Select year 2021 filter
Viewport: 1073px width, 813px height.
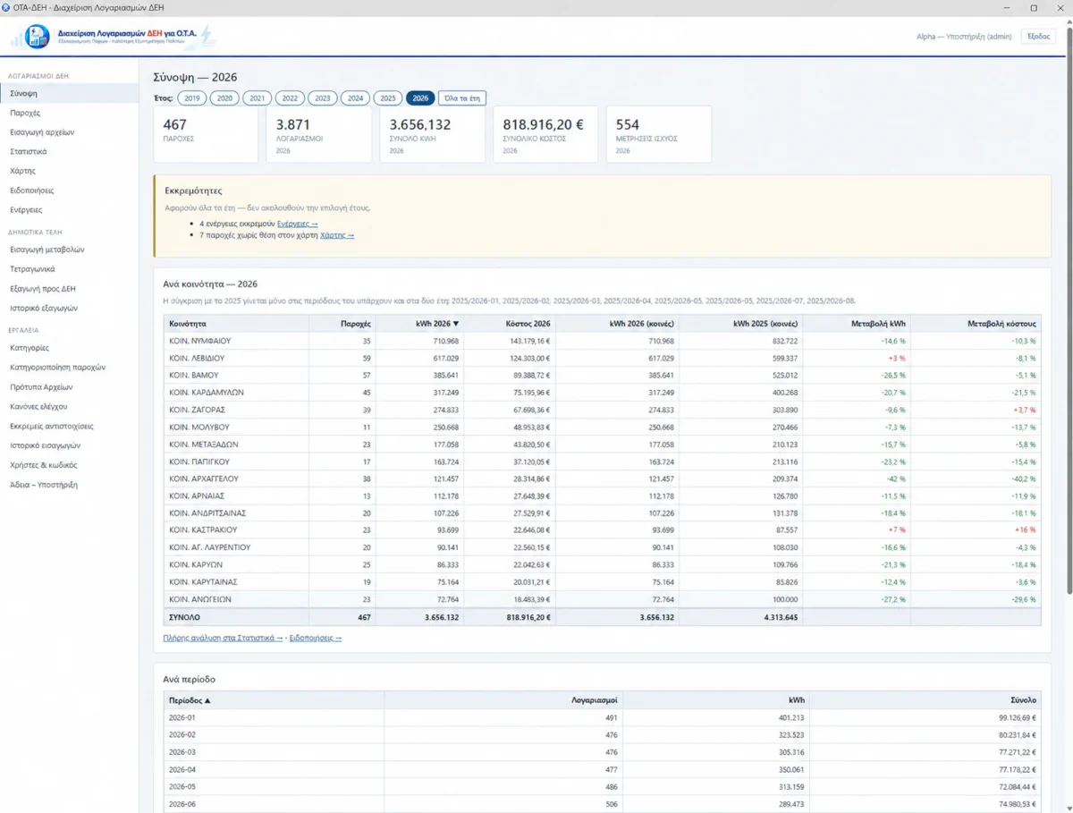[x=257, y=98]
